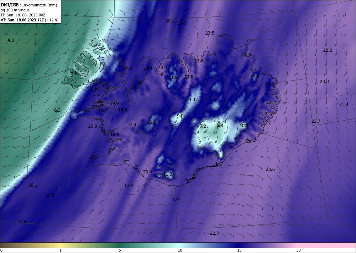Click the map value 20.0
Viewport: 356px width, 253px height.
click(93, 126)
